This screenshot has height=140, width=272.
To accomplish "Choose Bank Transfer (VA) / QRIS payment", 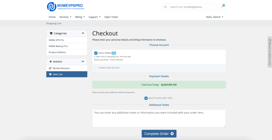I will click(x=146, y=98).
